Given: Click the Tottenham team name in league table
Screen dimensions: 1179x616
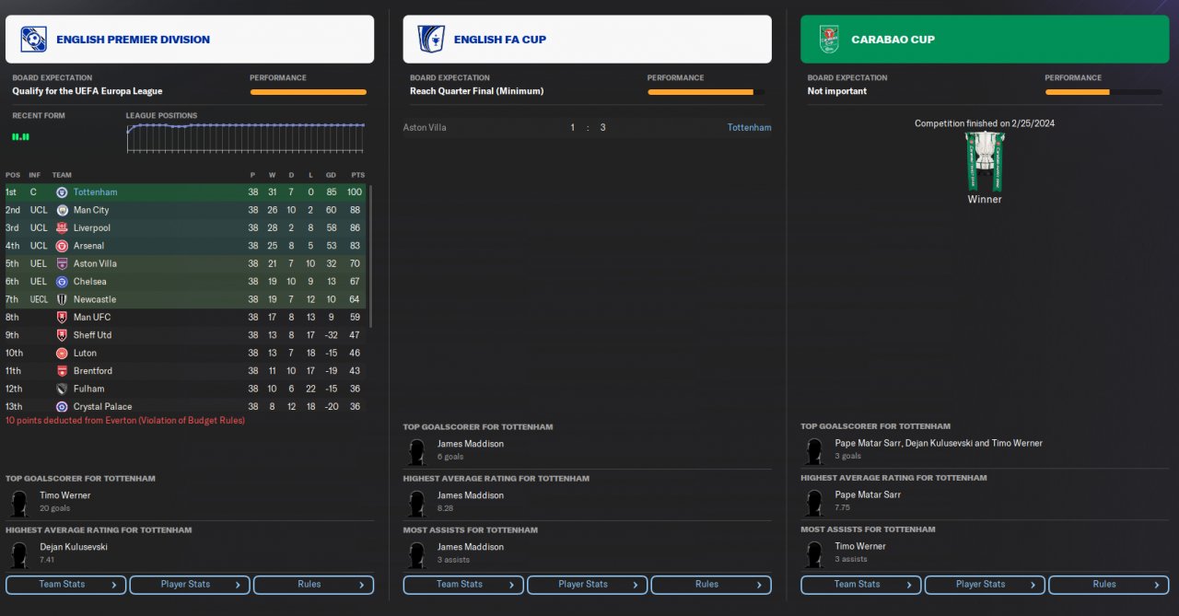Looking at the screenshot, I should (95, 192).
